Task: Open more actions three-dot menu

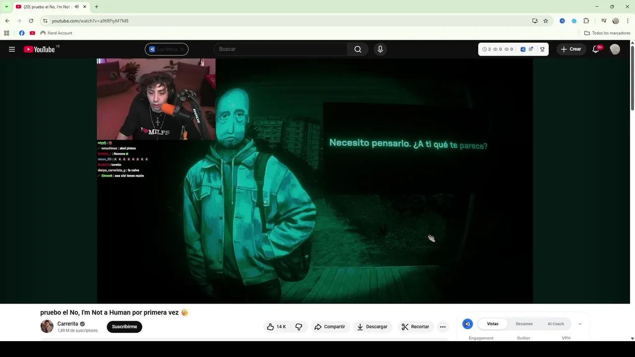Action: 443,327
